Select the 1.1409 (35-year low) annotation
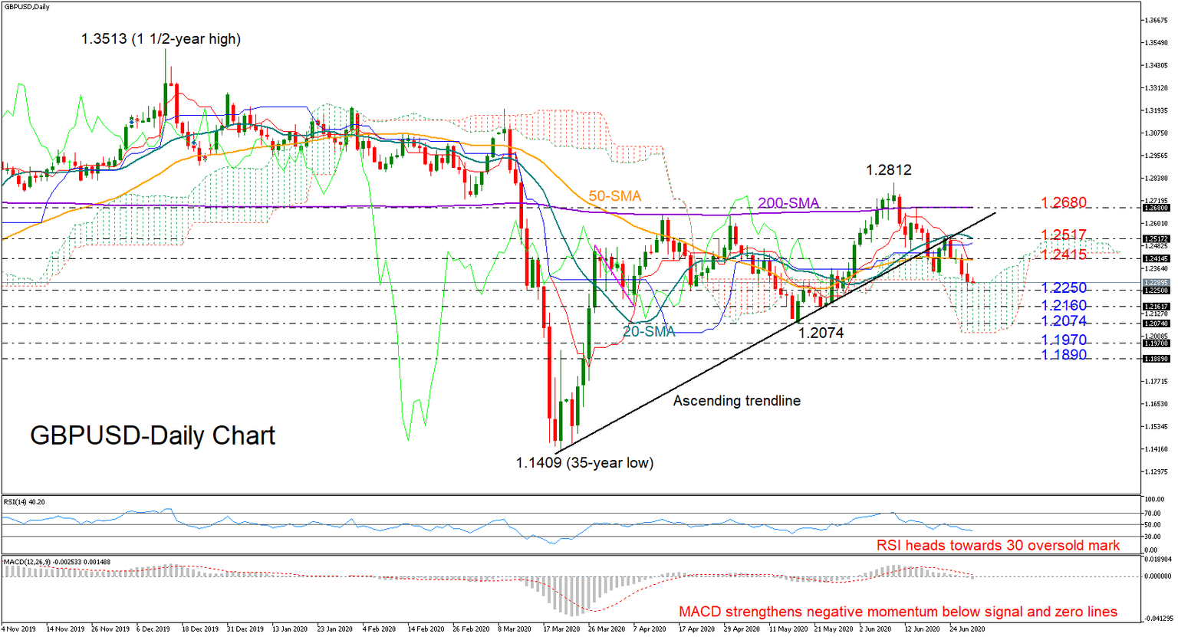Viewport: 1178px width, 637px height. [584, 463]
